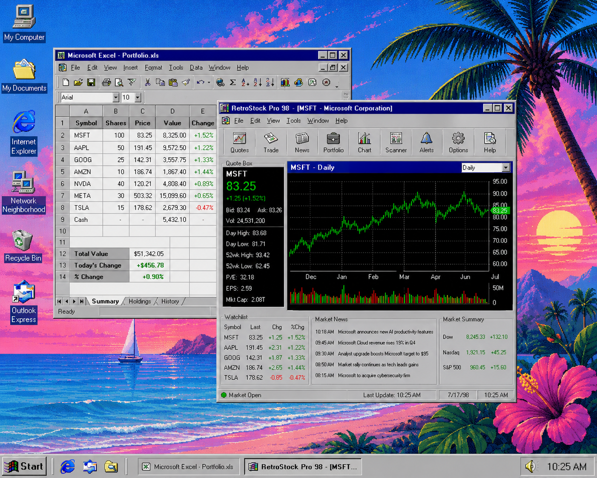Save the workbook with the floppy icon
Viewport: 597px width, 478px height.
(91, 82)
